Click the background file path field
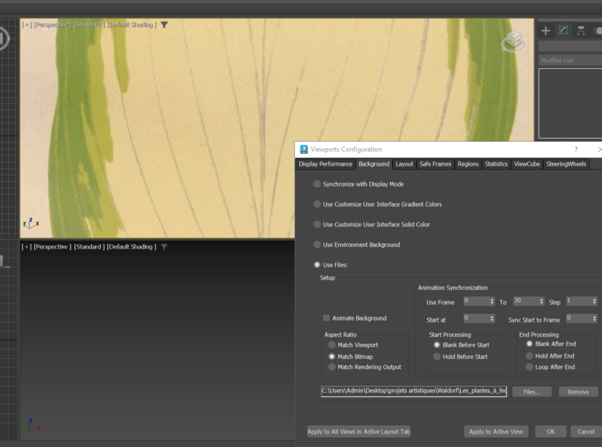 tap(414, 391)
